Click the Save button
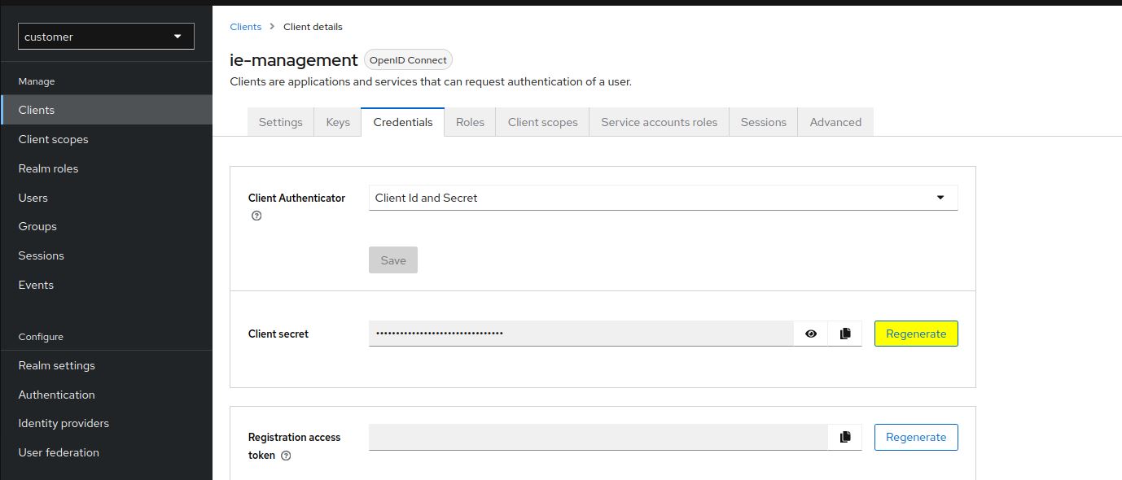The height and width of the screenshot is (480, 1122). pyautogui.click(x=393, y=260)
